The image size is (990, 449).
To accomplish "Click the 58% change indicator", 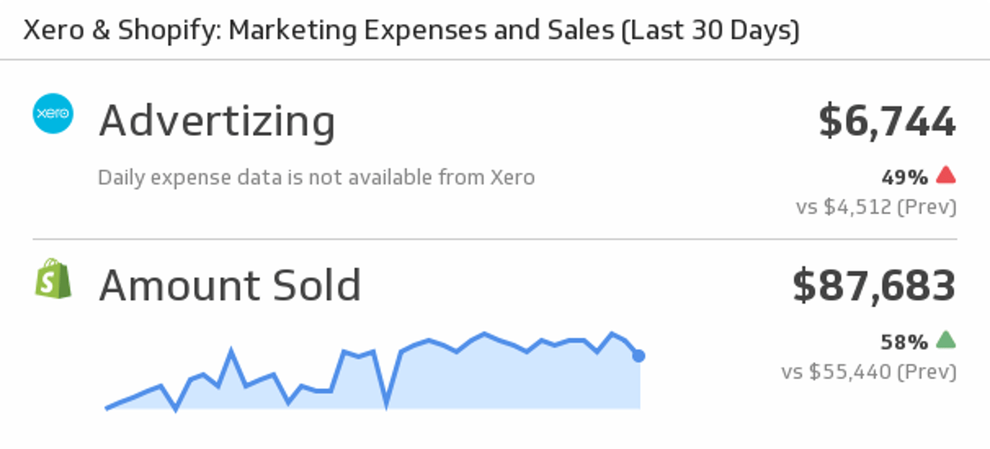I will coord(904,342).
